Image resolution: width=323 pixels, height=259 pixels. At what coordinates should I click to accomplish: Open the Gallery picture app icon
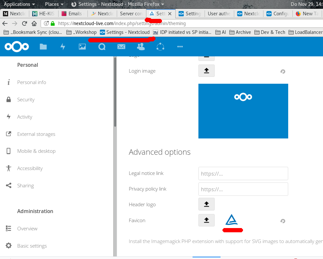click(x=82, y=47)
